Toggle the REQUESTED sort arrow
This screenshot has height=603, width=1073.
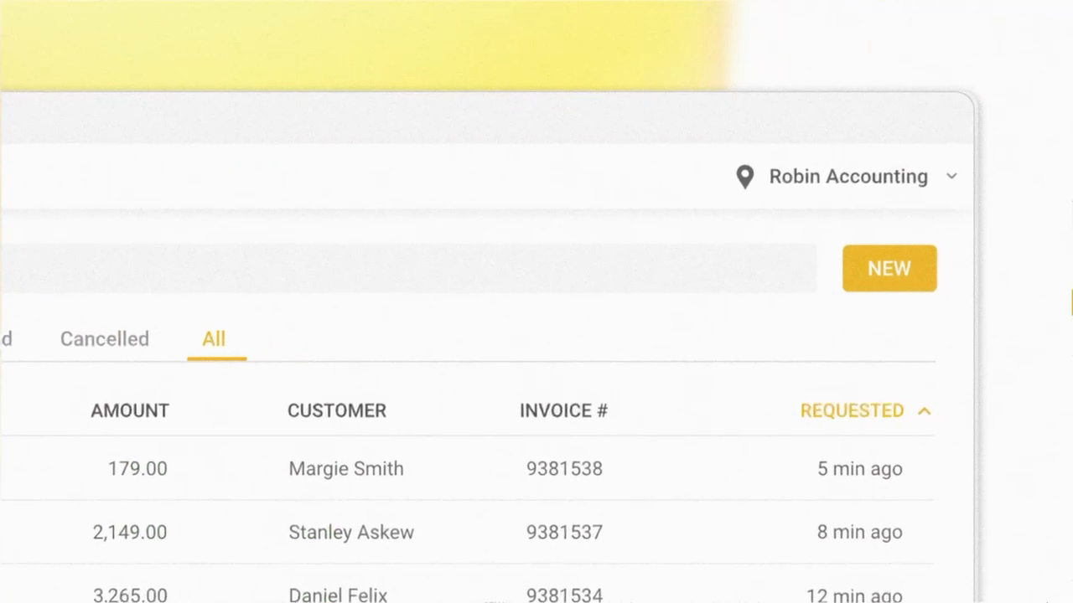(925, 410)
